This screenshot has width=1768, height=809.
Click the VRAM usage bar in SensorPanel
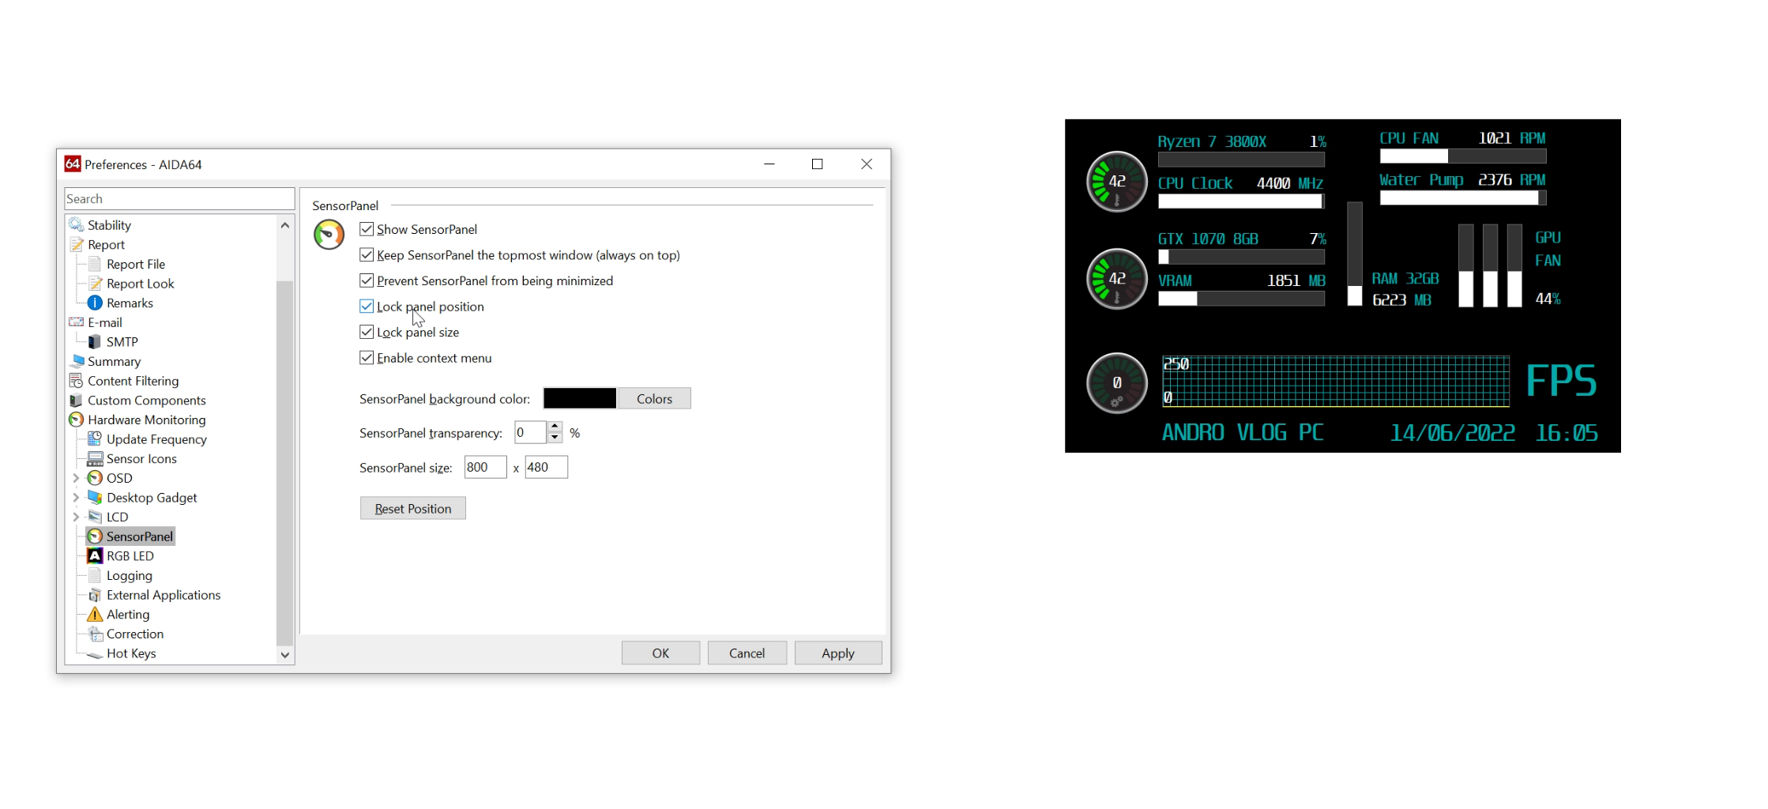(1241, 299)
